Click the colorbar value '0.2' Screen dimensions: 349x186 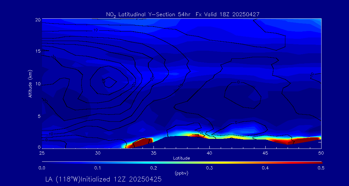[x=153, y=168]
